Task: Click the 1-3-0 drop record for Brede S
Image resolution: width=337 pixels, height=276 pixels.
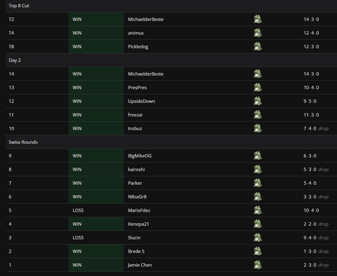Action: tap(316, 251)
